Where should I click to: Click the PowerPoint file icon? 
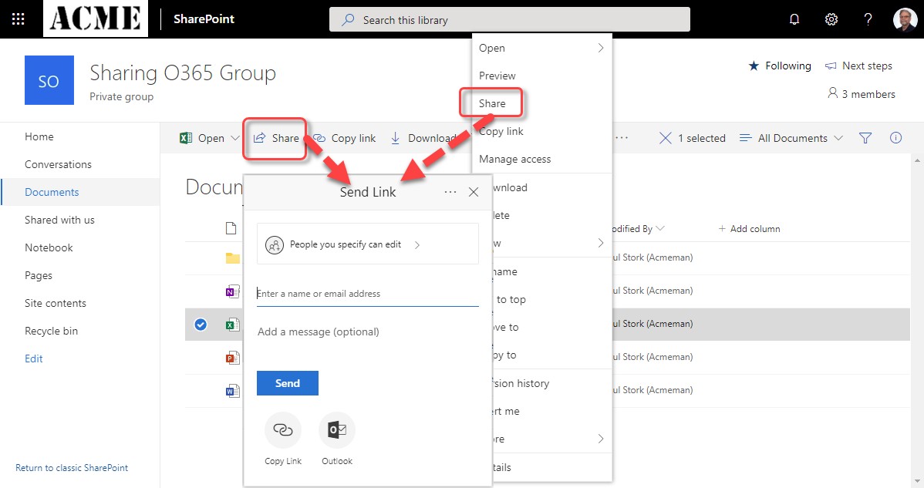[233, 357]
